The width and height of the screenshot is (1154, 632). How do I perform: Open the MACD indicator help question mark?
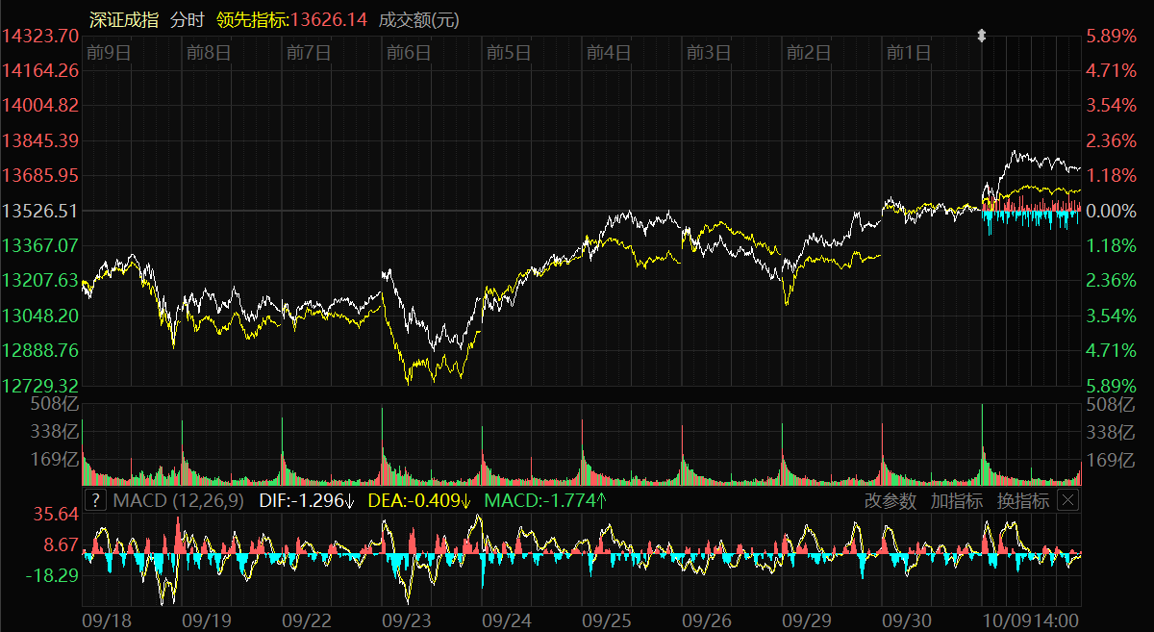pyautogui.click(x=95, y=500)
